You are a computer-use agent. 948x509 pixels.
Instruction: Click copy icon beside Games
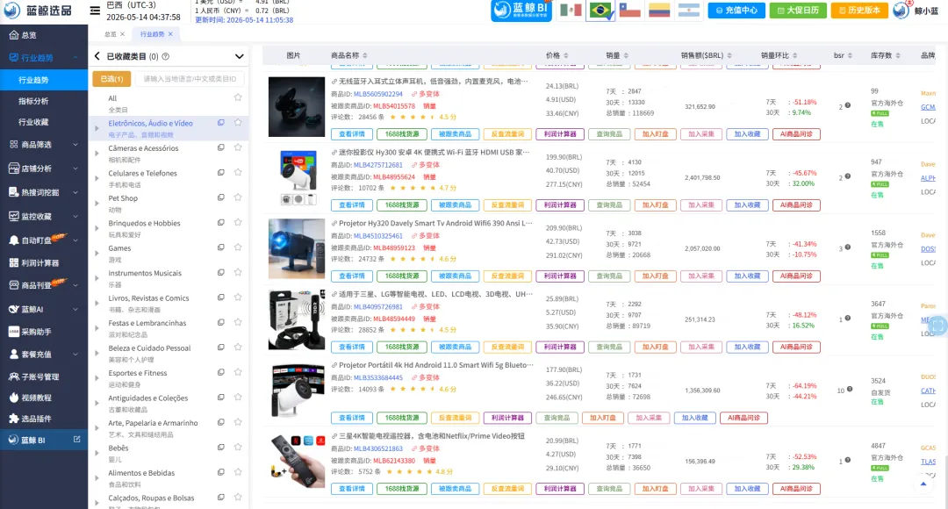tap(221, 247)
